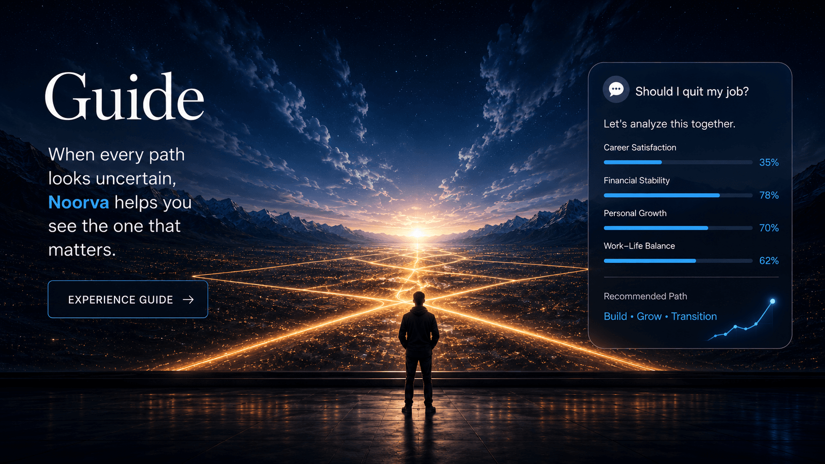Viewport: 825px width, 464px height.
Task: Click the Grow step in Recommended Path
Action: click(x=649, y=317)
